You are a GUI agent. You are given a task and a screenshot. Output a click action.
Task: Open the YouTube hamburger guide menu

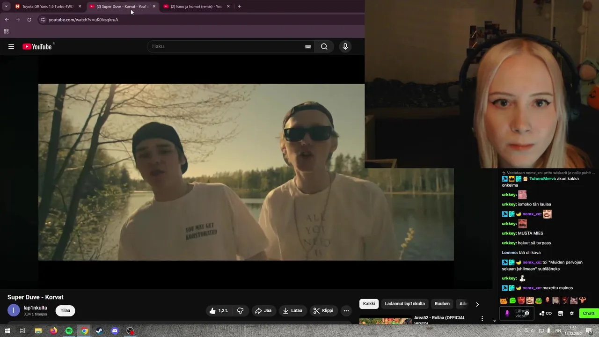[x=11, y=46]
